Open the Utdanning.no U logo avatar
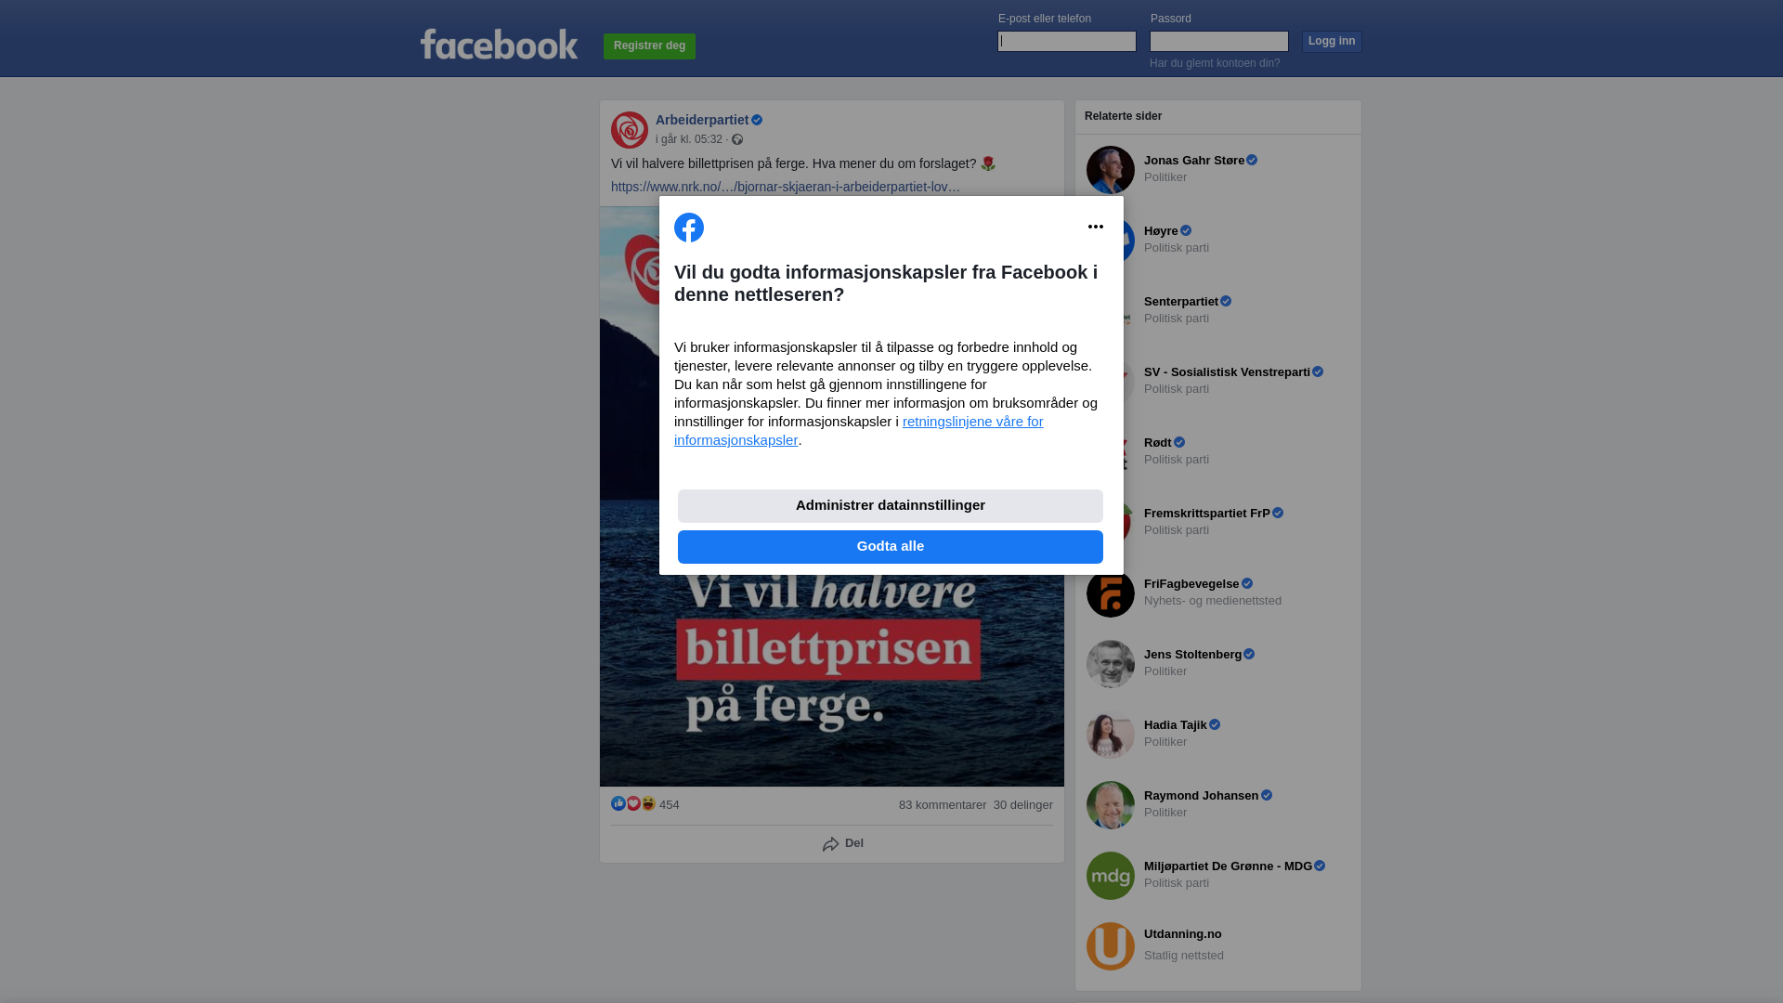 click(x=1111, y=946)
